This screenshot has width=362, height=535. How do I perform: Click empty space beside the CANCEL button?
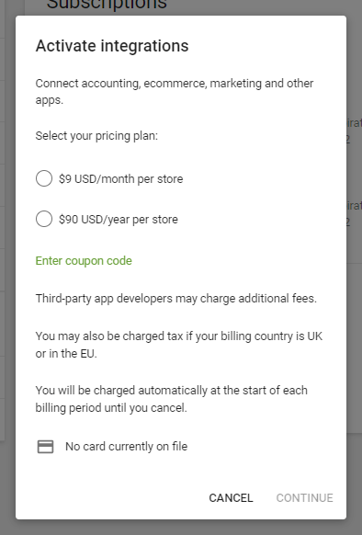(119, 498)
